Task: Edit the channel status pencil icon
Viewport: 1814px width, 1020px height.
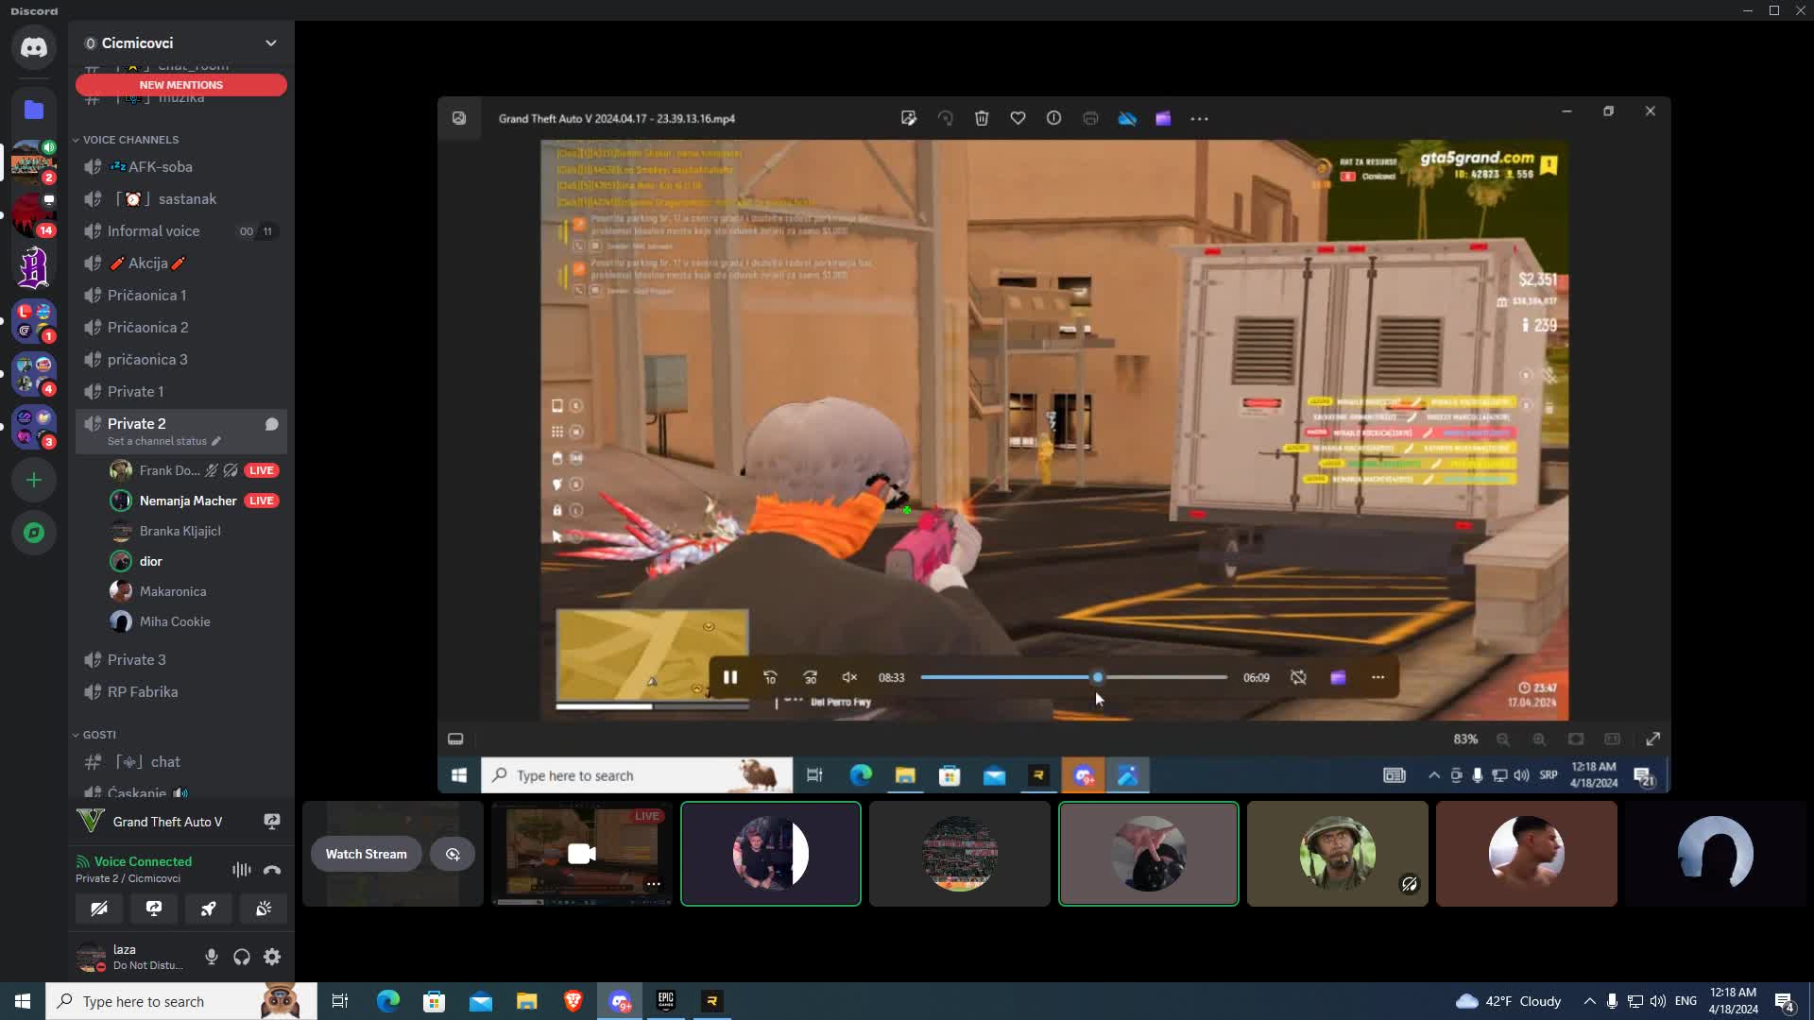Action: pyautogui.click(x=216, y=441)
